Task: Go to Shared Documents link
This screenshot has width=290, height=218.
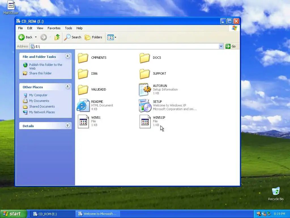Action: pyautogui.click(x=42, y=106)
